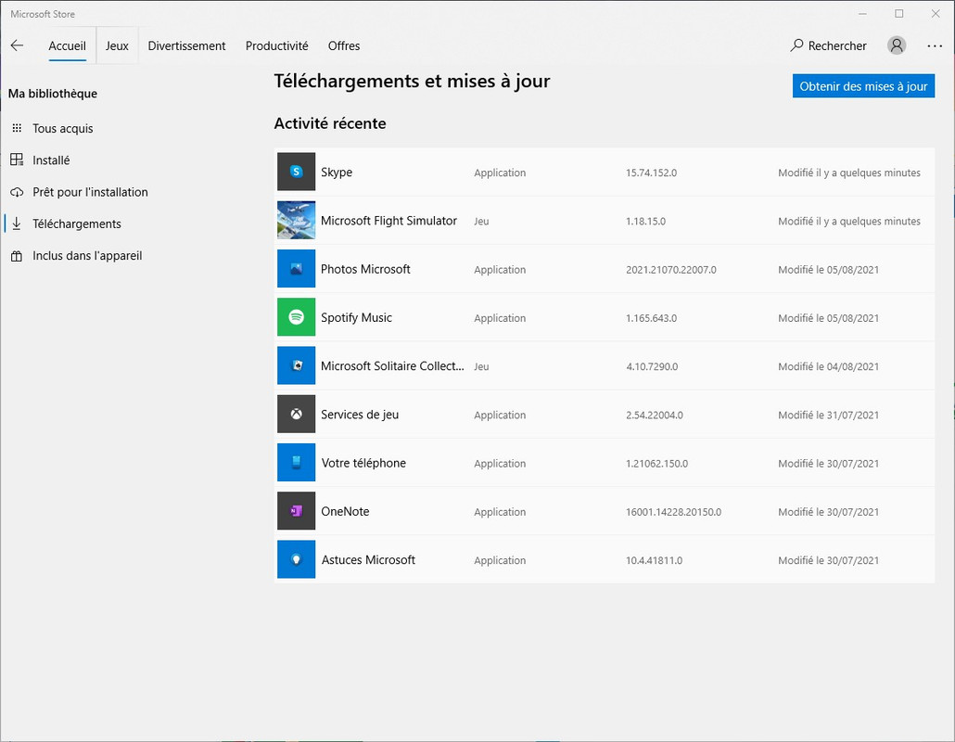Screen dimensions: 955x742
Task: Click Modifié le 04/08/2021 on Solitaire row
Action: coord(828,366)
